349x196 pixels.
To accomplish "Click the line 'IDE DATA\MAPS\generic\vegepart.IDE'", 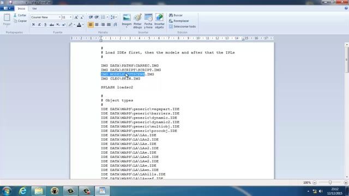I will pos(140,109).
